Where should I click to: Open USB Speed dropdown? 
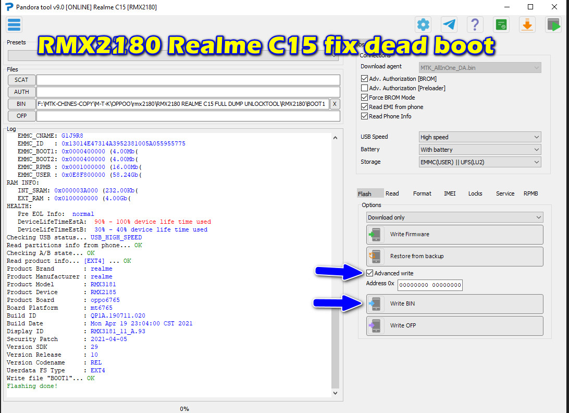(480, 137)
